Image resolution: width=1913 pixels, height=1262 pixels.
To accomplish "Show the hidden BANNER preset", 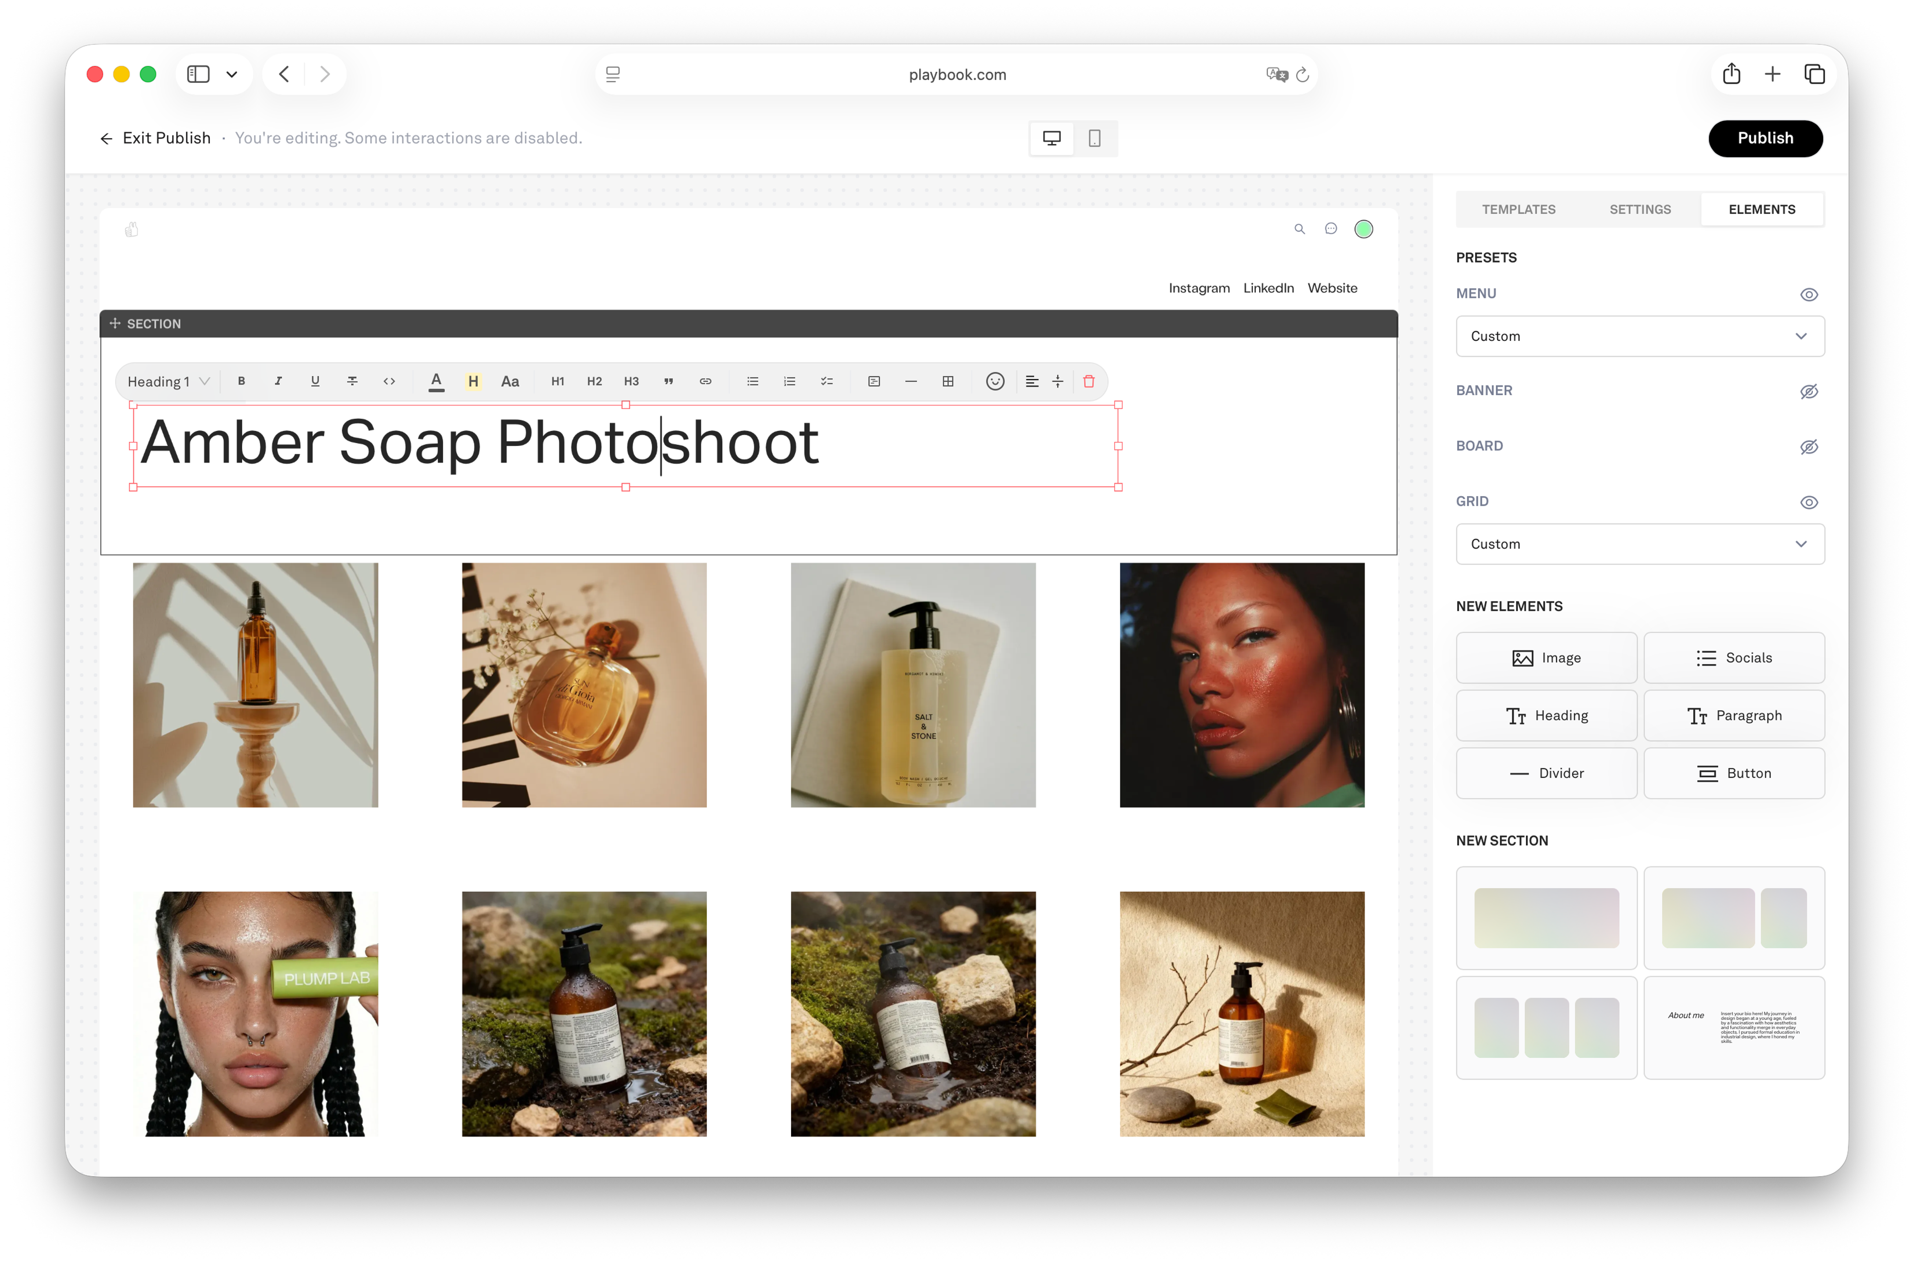I will click(x=1808, y=392).
